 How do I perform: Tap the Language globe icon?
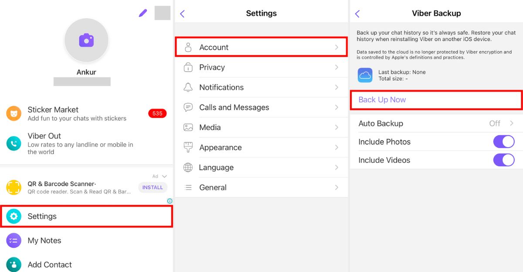188,168
